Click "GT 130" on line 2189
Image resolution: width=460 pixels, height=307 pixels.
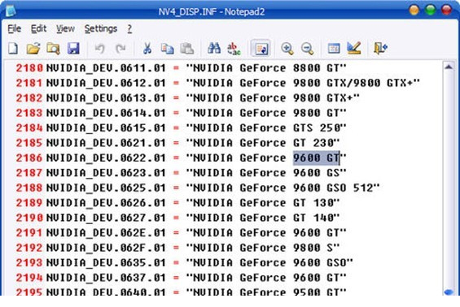pyautogui.click(x=313, y=203)
